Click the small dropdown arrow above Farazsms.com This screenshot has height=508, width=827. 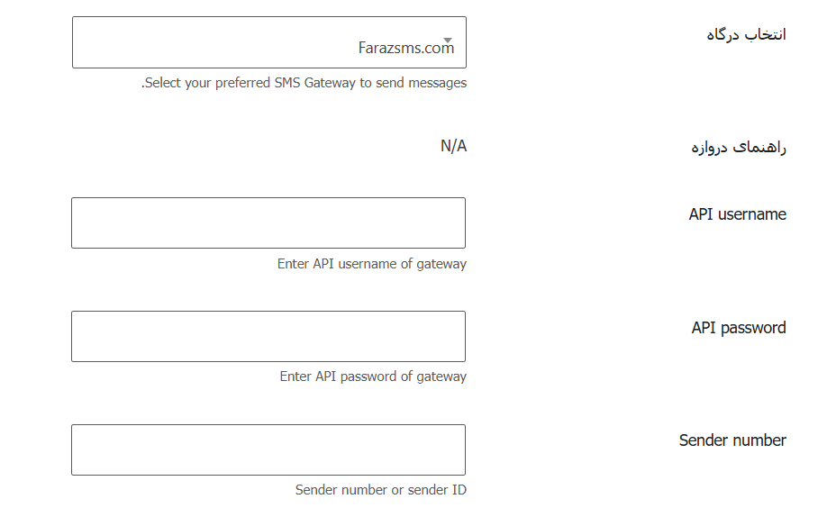[448, 40]
